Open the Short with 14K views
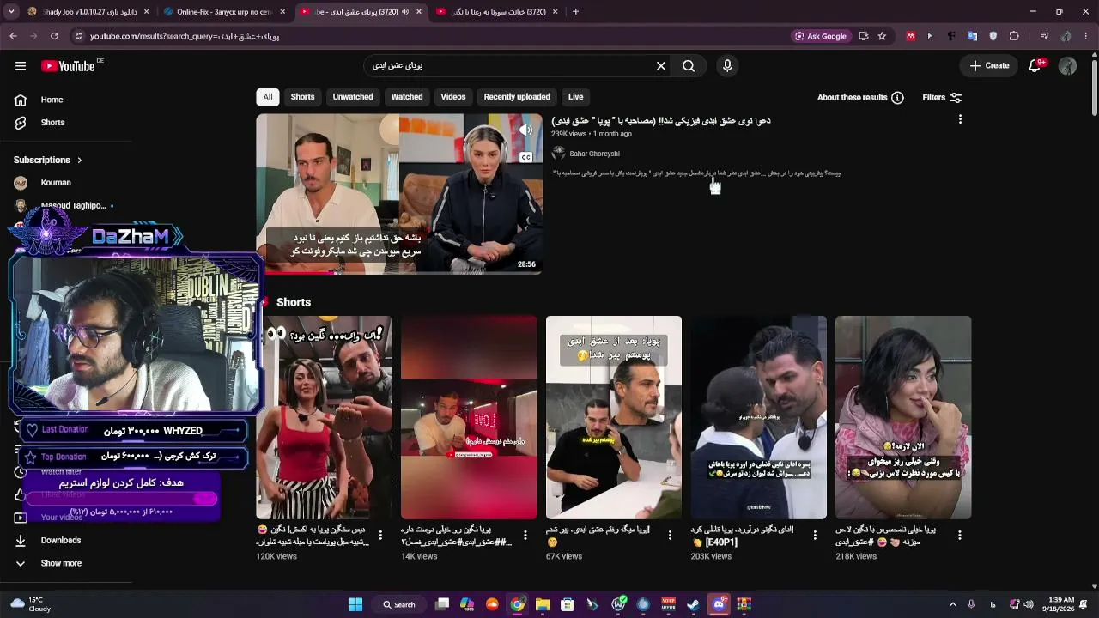Image resolution: width=1099 pixels, height=618 pixels. coord(469,418)
